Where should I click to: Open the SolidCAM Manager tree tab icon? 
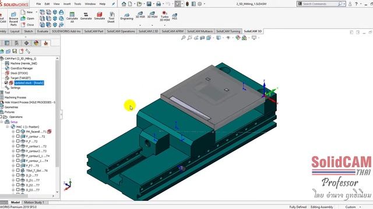pyautogui.click(x=46, y=43)
